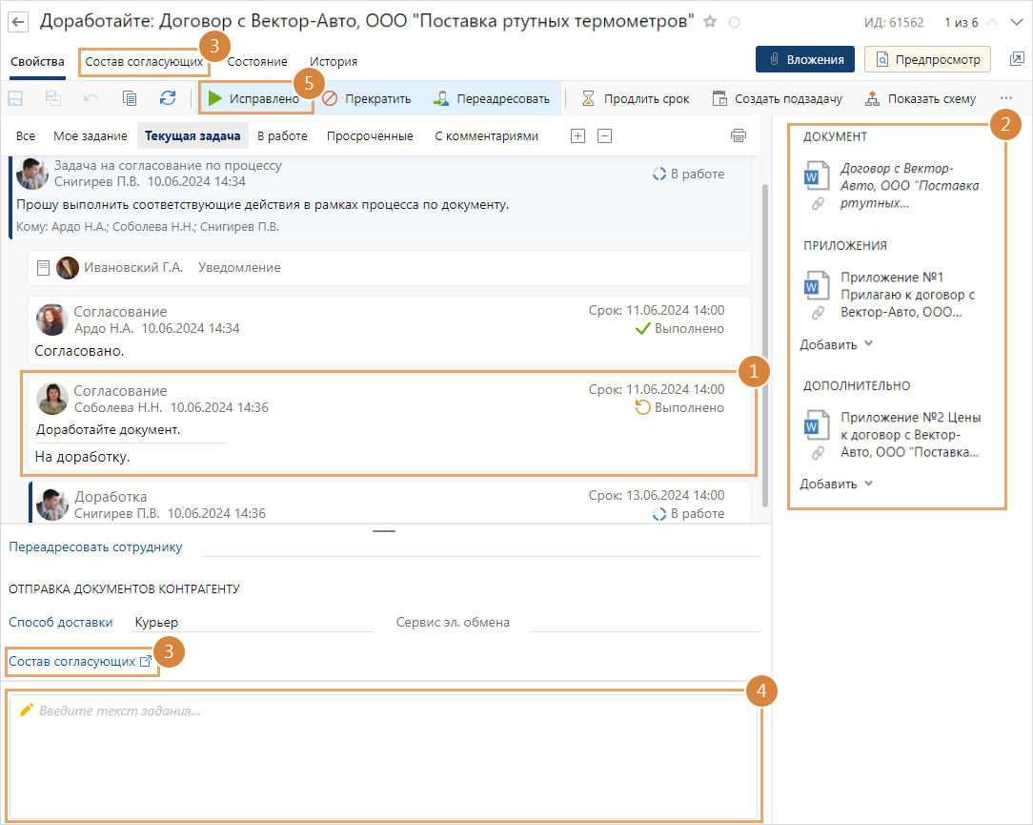Select the С комментариями filter
The width and height of the screenshot is (1033, 825).
[x=486, y=135]
